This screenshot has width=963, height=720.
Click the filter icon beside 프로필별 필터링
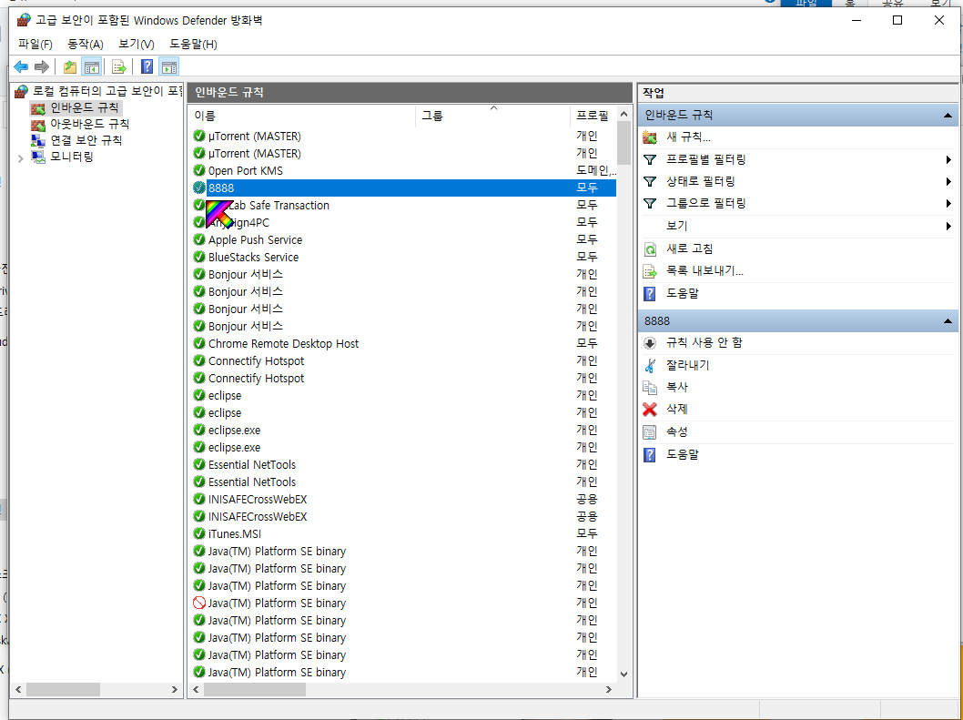pyautogui.click(x=650, y=159)
